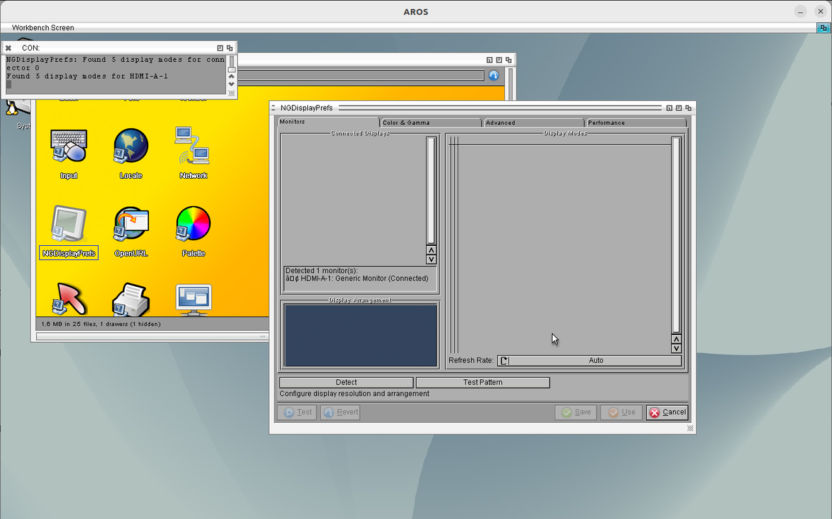The height and width of the screenshot is (519, 832).
Task: Open the printer preferences icon
Action: click(131, 299)
